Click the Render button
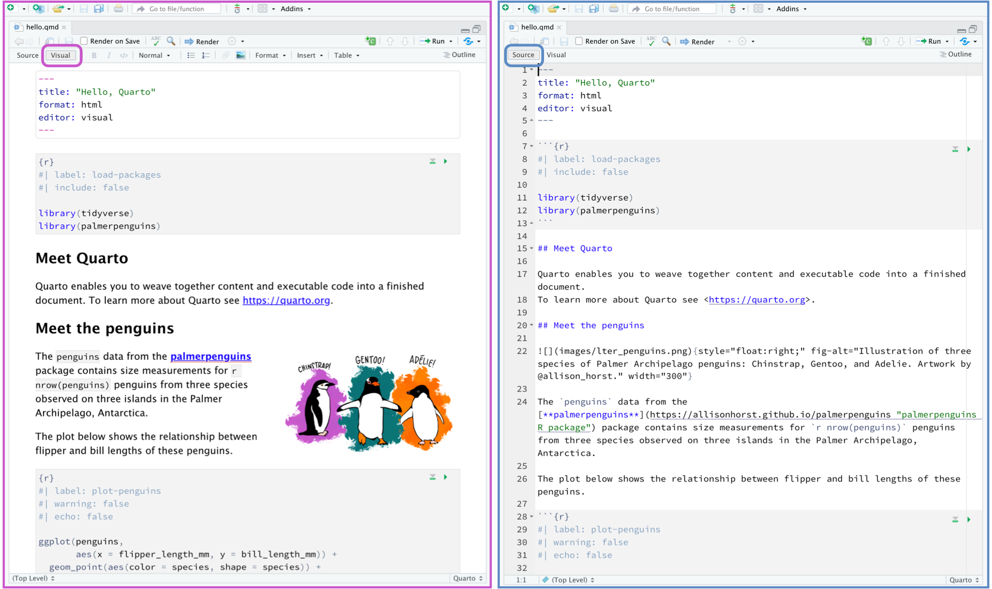Screen dimensions: 992x589 [x=202, y=41]
